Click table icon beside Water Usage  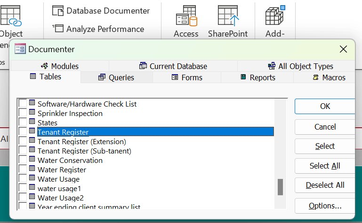click(32, 178)
